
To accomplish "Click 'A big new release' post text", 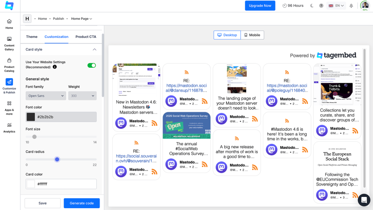I will (x=237, y=152).
